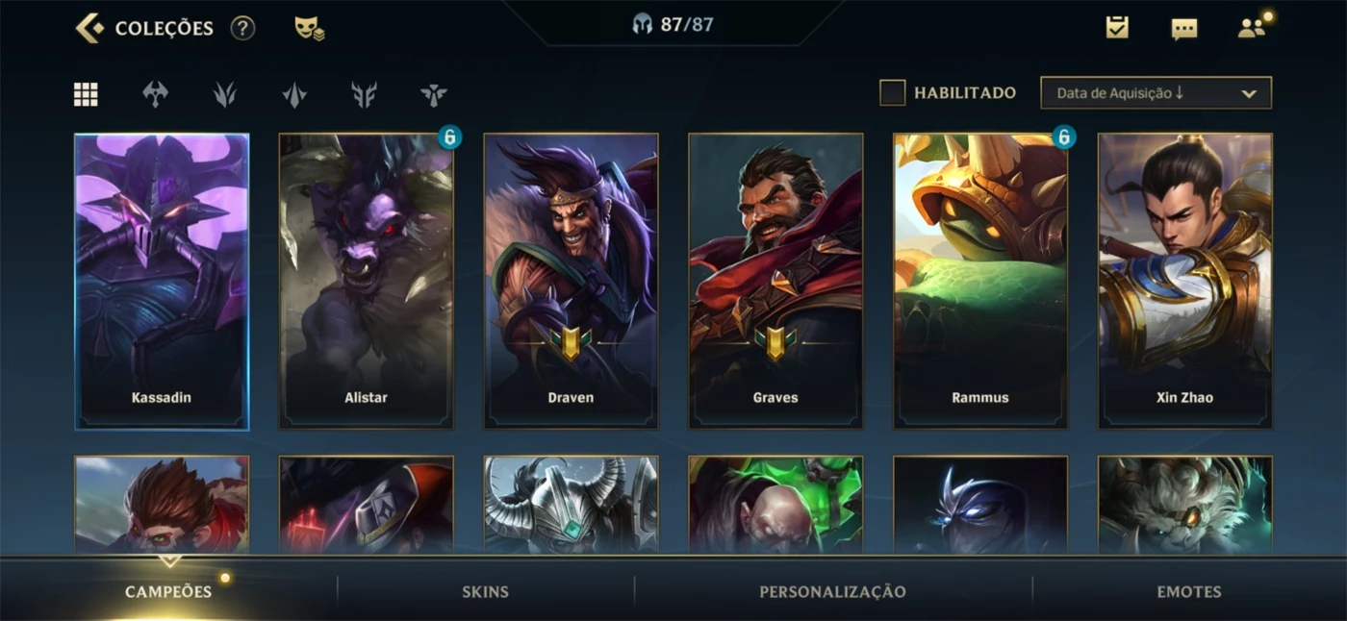This screenshot has height=621, width=1347.
Task: Open the Emotes tab
Action: [1189, 591]
